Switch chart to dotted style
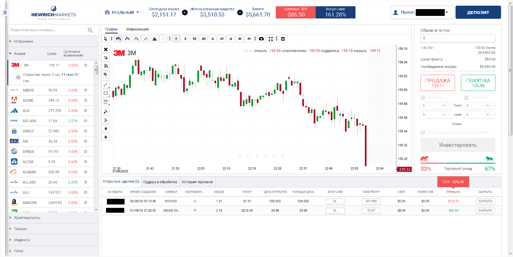Image resolution: width=513 pixels, height=257 pixels. (x=164, y=39)
